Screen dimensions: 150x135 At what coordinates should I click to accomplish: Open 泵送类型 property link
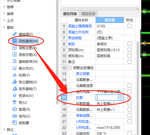click(75, 38)
